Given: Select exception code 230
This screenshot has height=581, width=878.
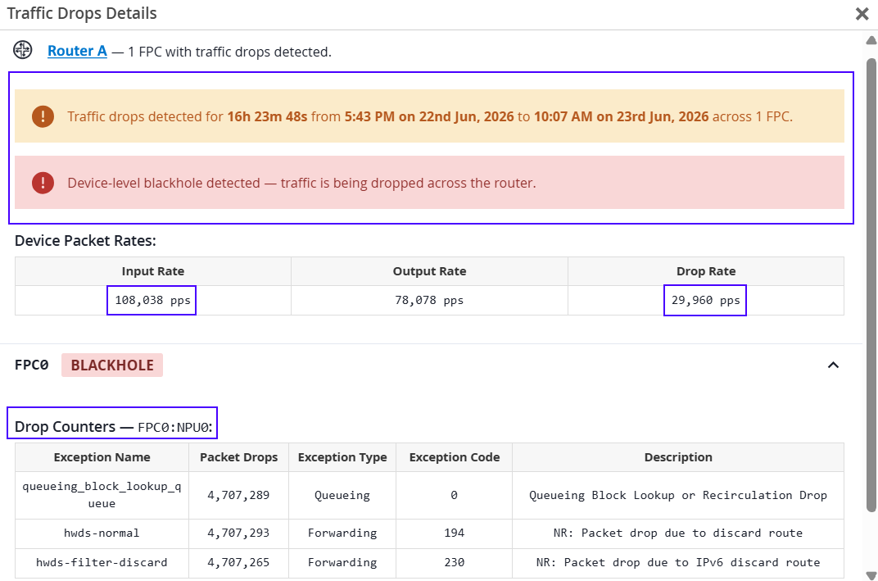Looking at the screenshot, I should click(454, 562).
